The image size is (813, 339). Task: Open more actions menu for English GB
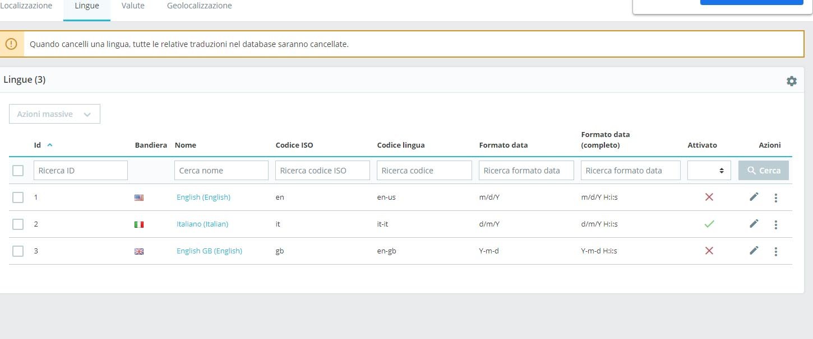pyautogui.click(x=775, y=251)
